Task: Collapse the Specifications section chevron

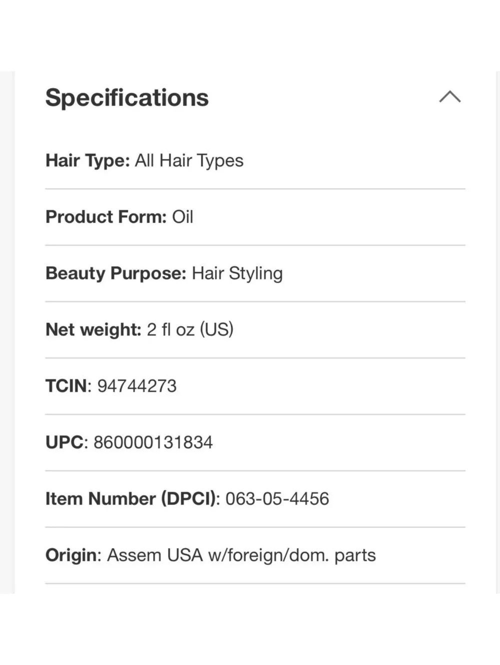Action: pos(450,96)
